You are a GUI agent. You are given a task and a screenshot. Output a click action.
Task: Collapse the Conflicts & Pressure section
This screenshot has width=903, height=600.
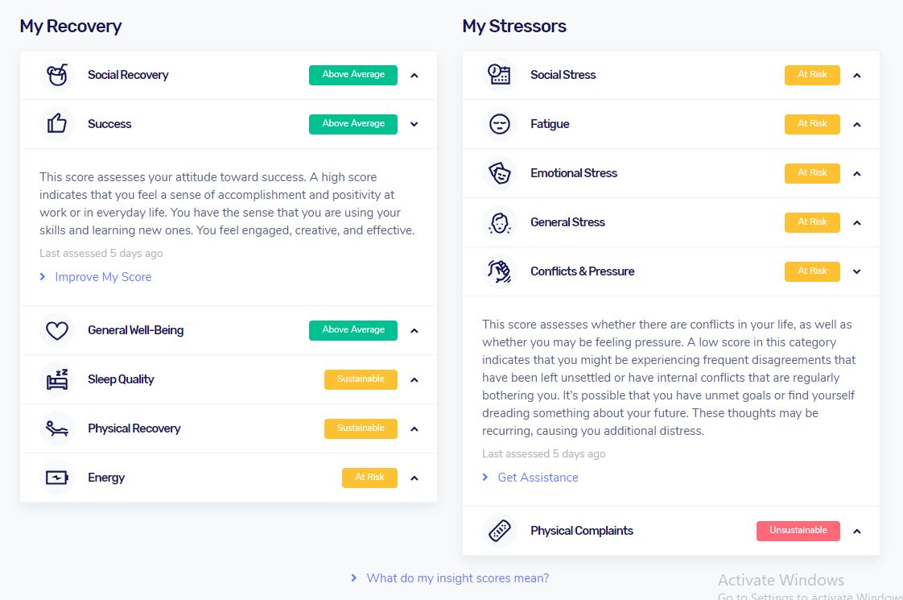(857, 272)
